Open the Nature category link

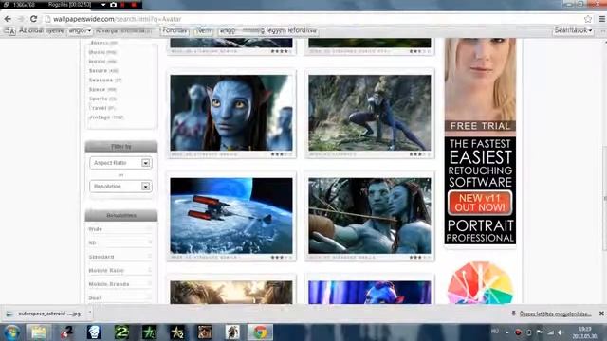(x=103, y=71)
